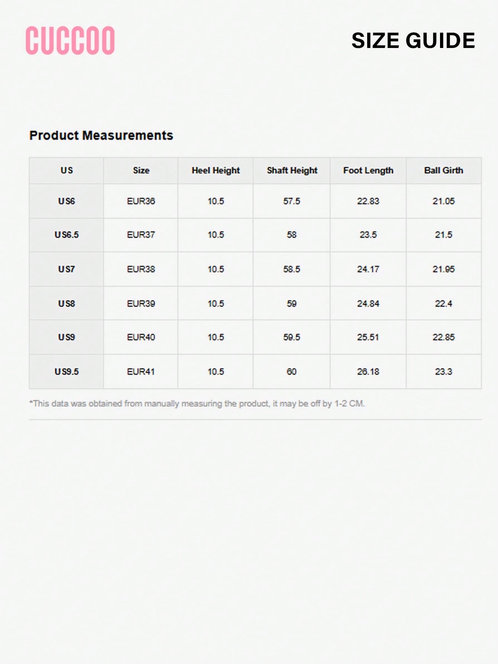The height and width of the screenshot is (664, 498).
Task: Select the EUR38 size cell
Action: pyautogui.click(x=141, y=269)
